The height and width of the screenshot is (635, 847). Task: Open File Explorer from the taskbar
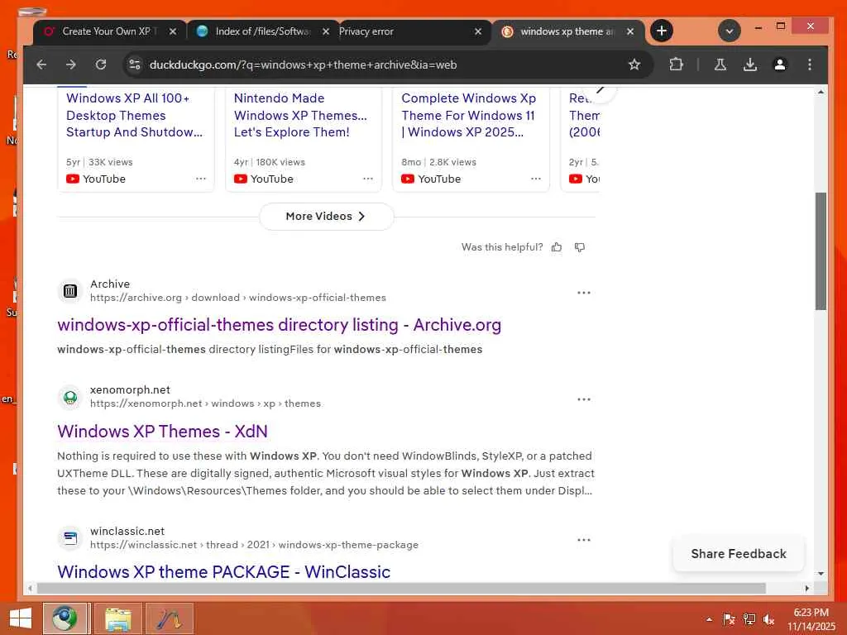[117, 618]
